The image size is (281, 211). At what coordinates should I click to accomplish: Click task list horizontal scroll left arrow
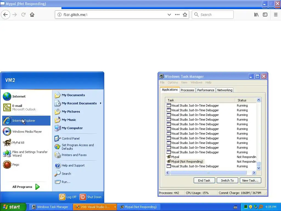[x=168, y=173]
